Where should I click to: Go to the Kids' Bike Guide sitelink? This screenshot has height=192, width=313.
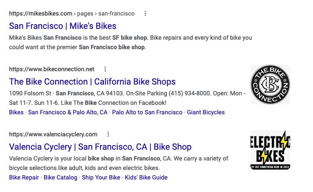point(146,177)
